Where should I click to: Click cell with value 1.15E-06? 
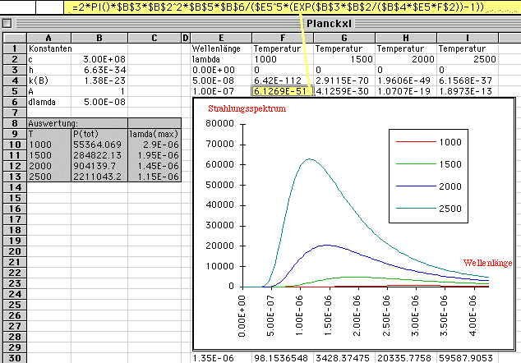click(x=154, y=177)
